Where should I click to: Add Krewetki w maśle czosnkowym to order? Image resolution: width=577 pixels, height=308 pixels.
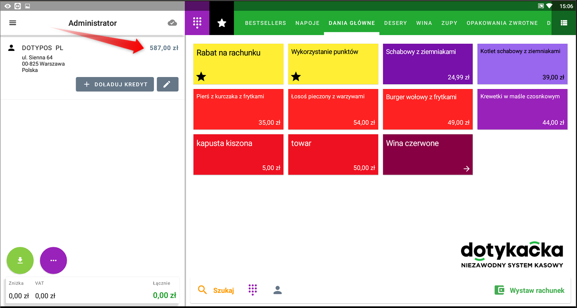coord(522,109)
